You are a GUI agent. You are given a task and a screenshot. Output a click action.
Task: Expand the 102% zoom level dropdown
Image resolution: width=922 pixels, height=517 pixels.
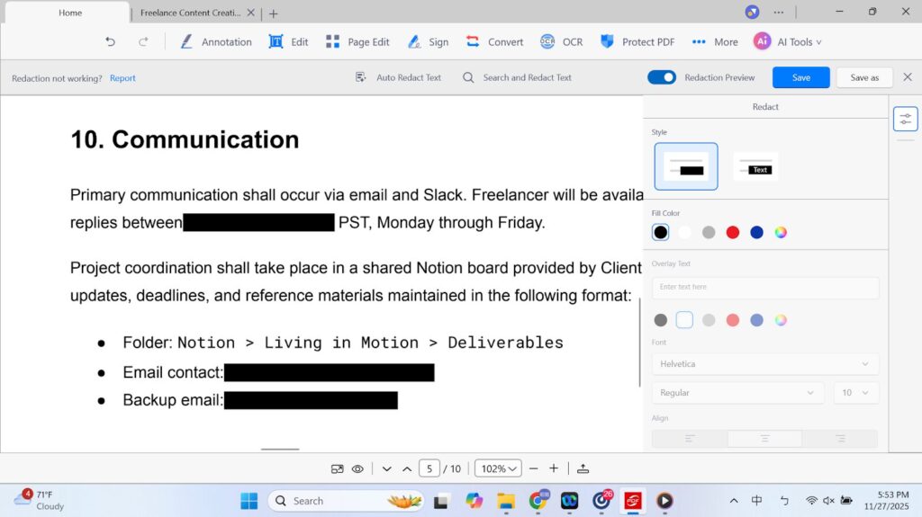click(500, 468)
